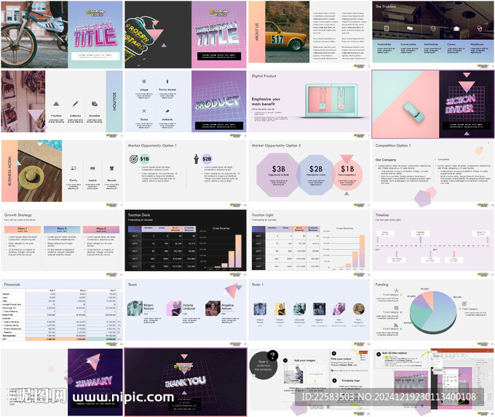This screenshot has height=417, width=495.
Task: Click the $3B octagon in Market Opportunity 2
Action: coord(278,174)
